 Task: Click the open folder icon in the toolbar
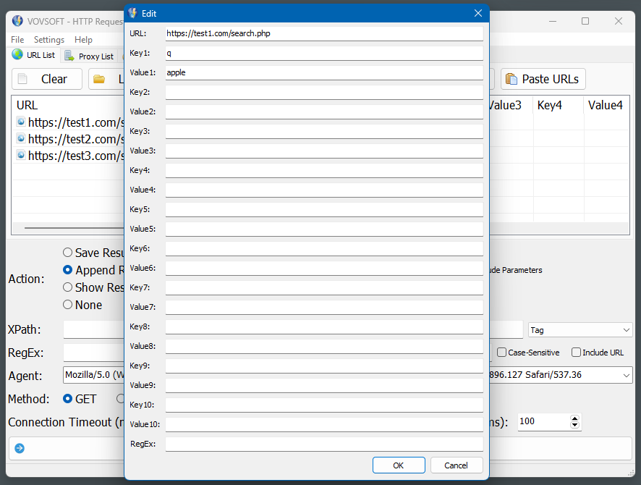(99, 79)
